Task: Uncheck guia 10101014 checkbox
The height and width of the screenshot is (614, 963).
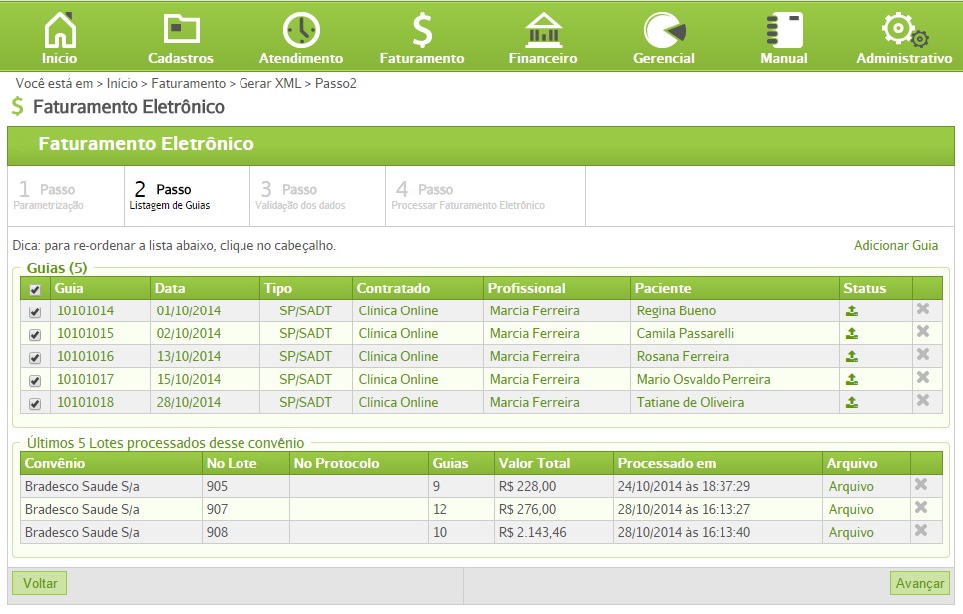Action: (x=35, y=312)
